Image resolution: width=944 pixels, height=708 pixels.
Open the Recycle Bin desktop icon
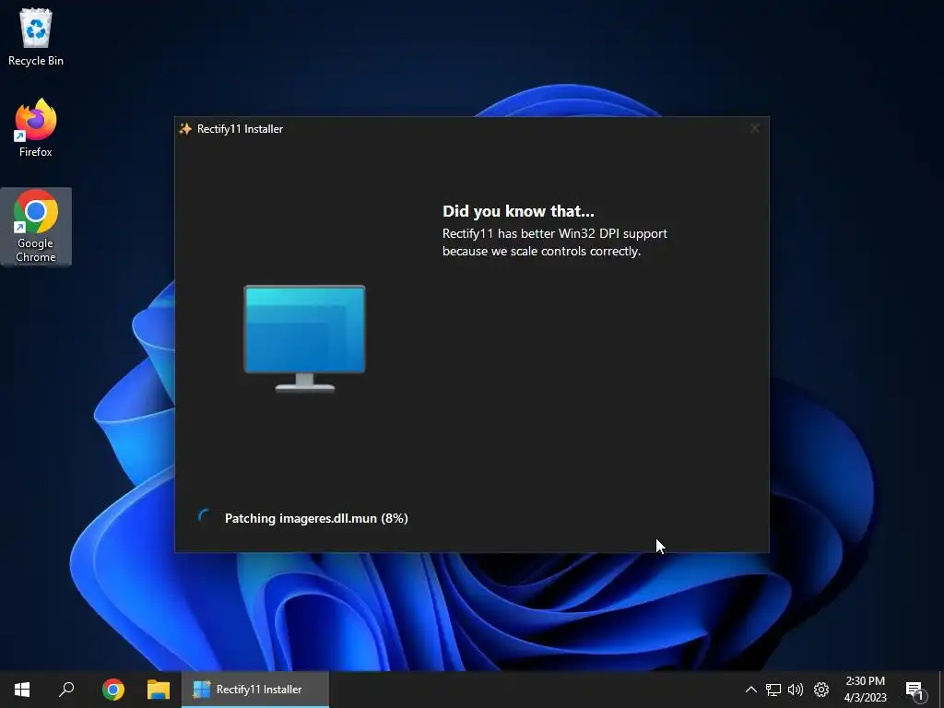click(x=36, y=37)
